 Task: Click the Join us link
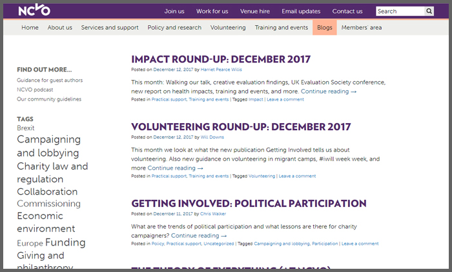[x=174, y=11]
